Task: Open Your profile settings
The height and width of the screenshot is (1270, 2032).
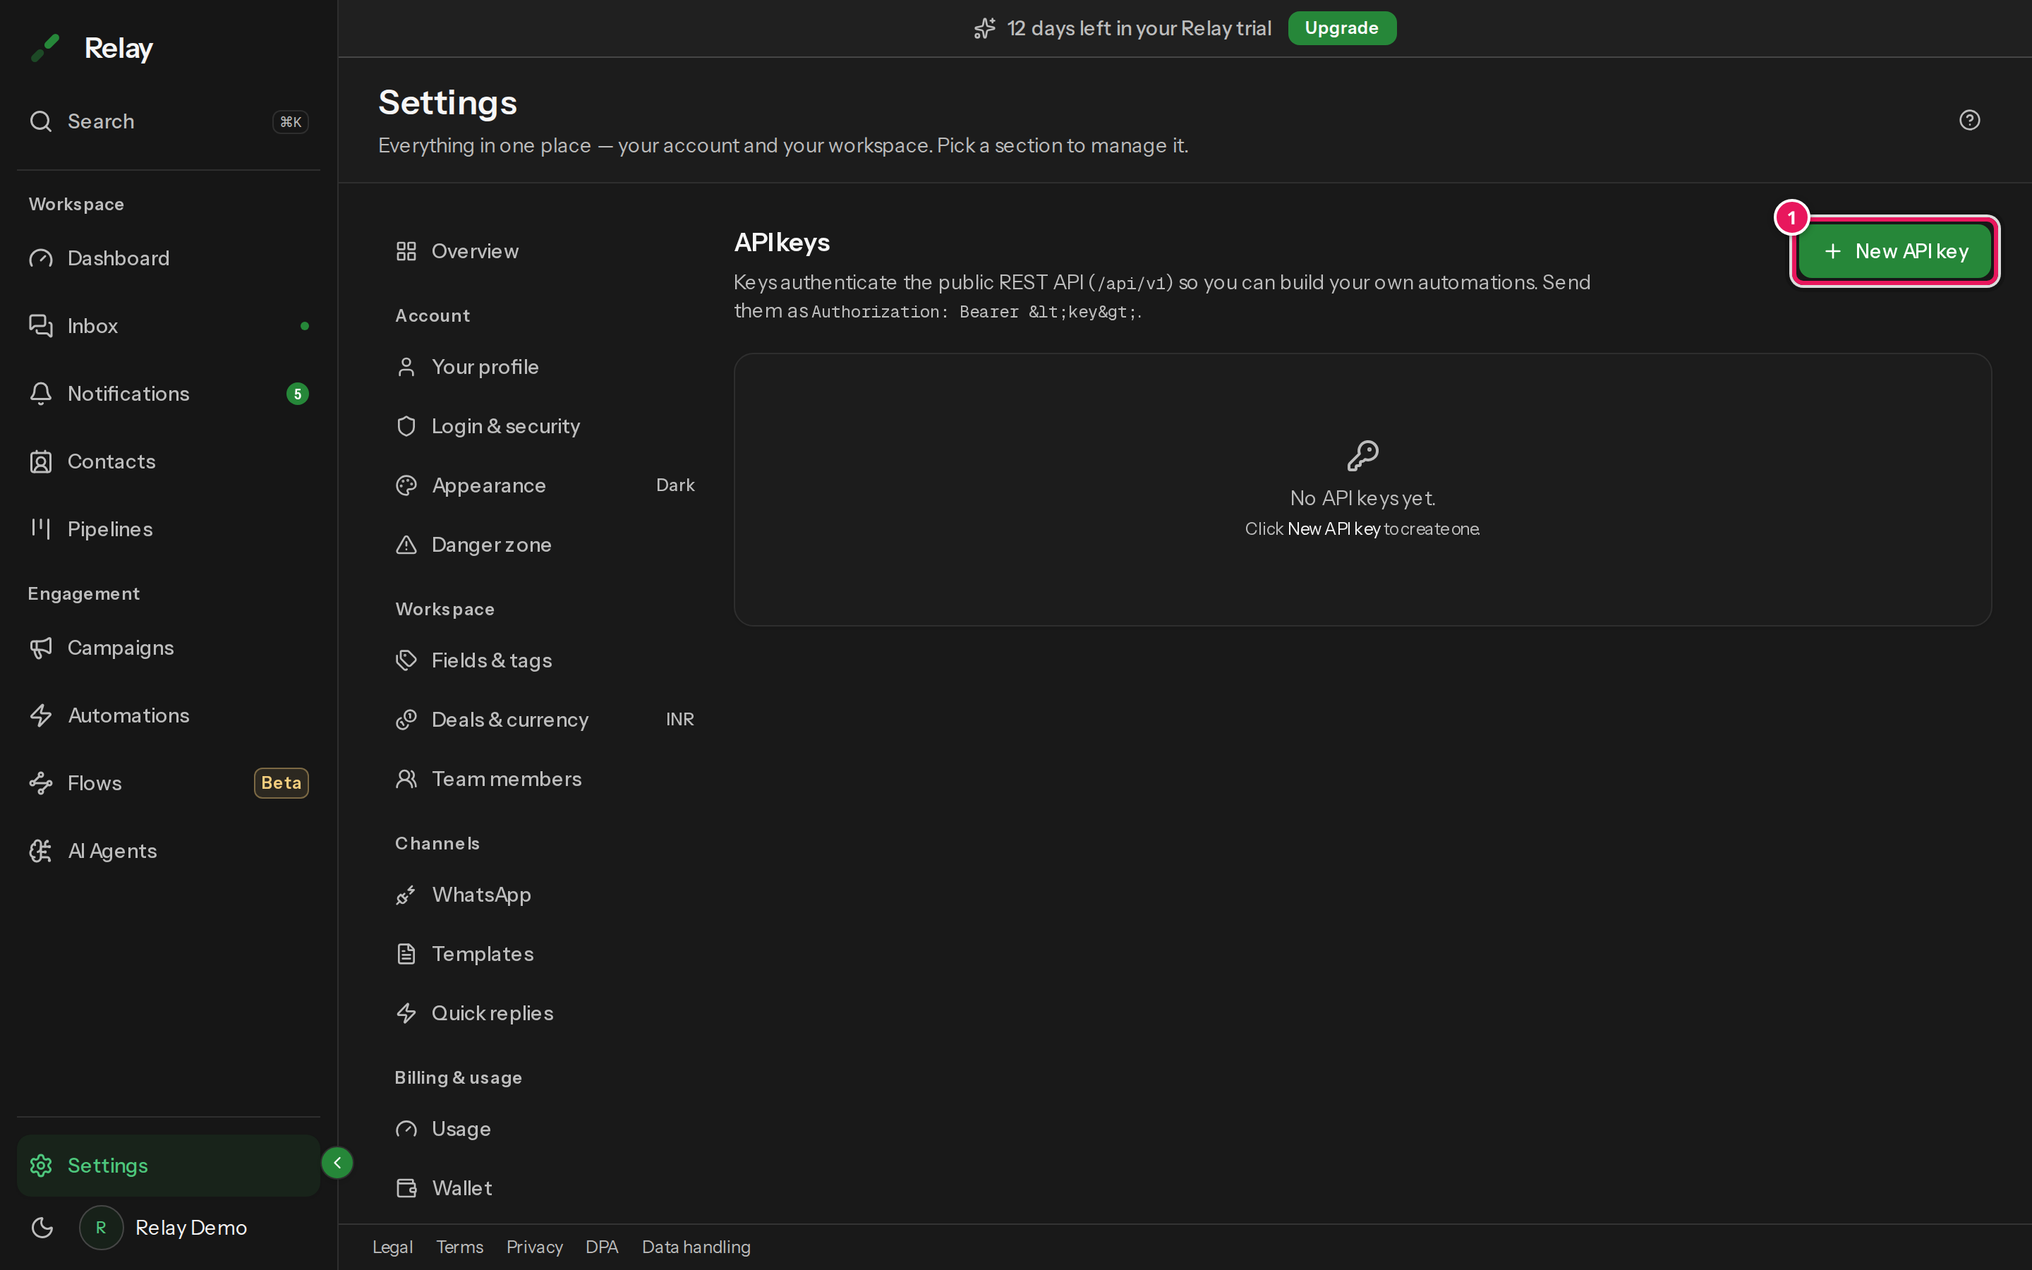Action: click(545, 367)
